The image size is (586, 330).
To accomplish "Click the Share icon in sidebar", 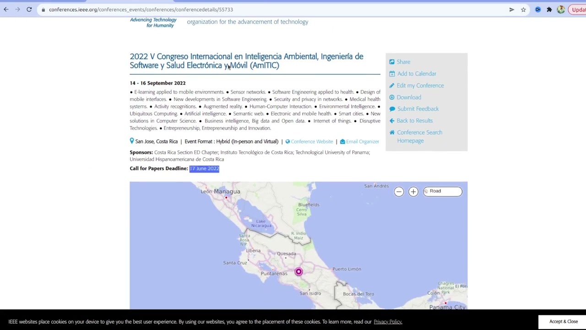I will click(392, 62).
